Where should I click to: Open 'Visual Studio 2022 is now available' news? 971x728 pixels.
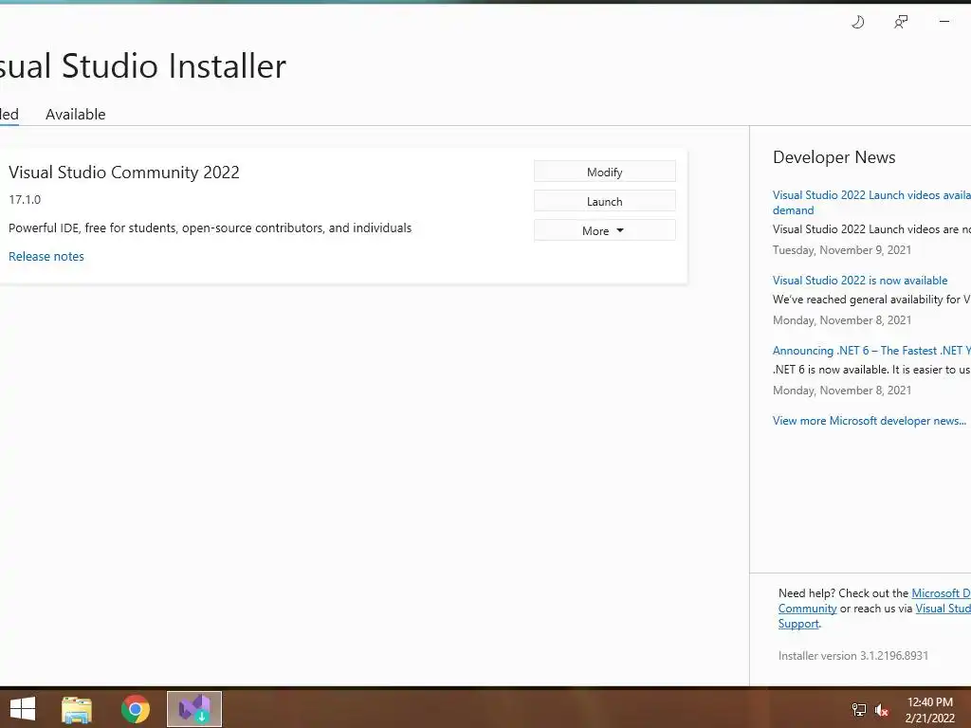tap(859, 281)
